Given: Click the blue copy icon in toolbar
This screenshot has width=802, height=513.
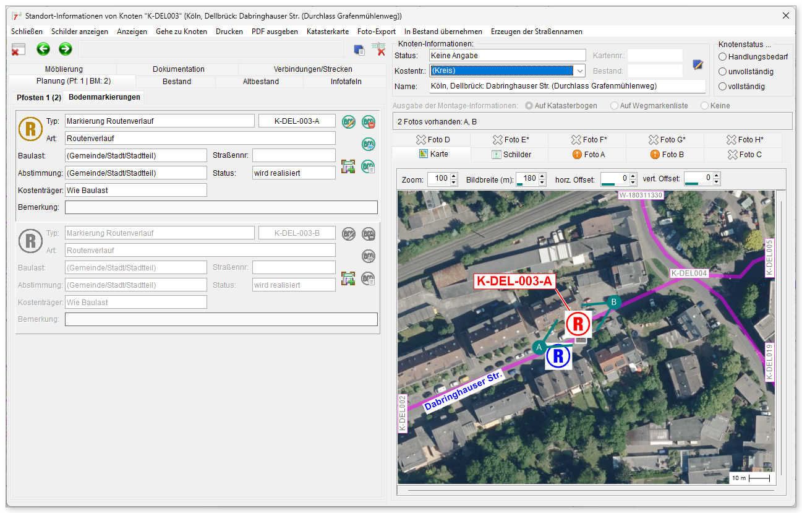Looking at the screenshot, I should (359, 50).
